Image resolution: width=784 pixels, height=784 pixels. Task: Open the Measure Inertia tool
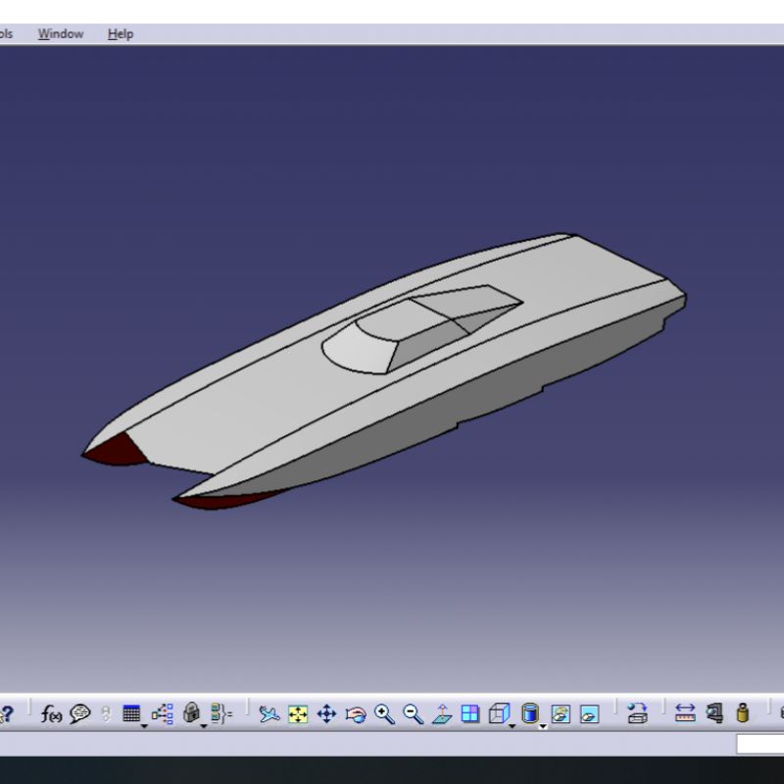(x=742, y=713)
